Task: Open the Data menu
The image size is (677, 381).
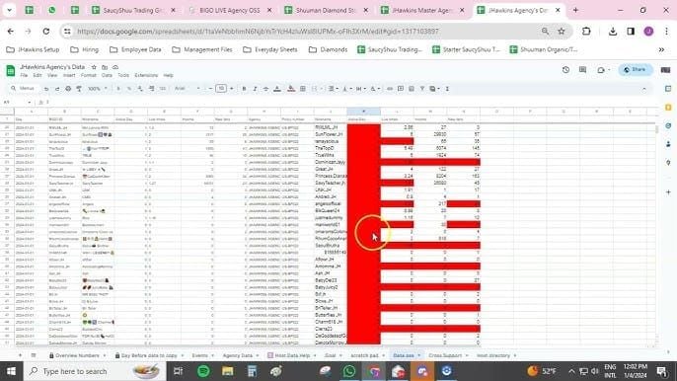Action: pyautogui.click(x=107, y=75)
